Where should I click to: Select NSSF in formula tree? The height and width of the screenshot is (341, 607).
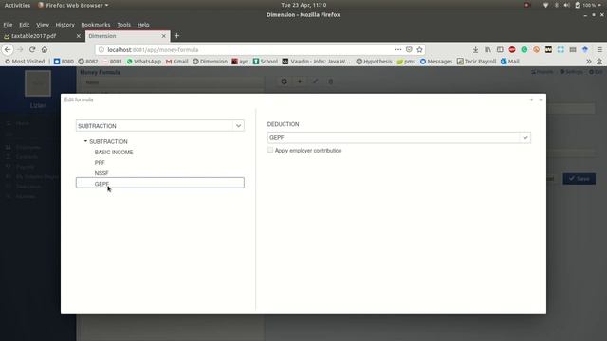(101, 173)
